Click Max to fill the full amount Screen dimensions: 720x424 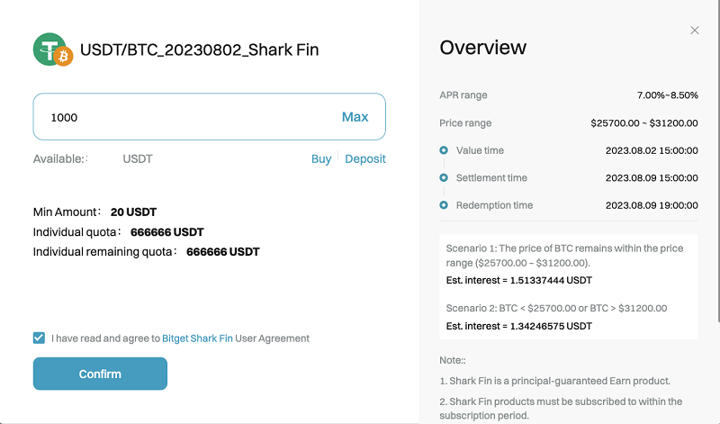coord(355,117)
